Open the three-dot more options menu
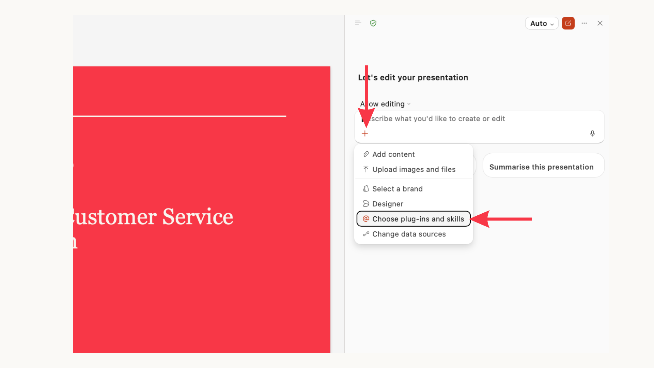This screenshot has width=654, height=368. (584, 23)
